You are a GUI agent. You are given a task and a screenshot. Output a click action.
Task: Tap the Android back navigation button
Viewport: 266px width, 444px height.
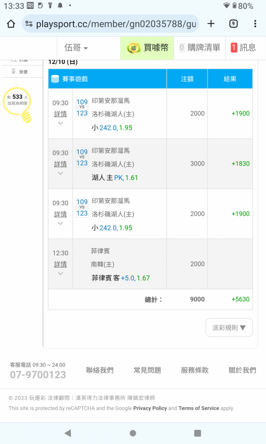tap(68, 433)
